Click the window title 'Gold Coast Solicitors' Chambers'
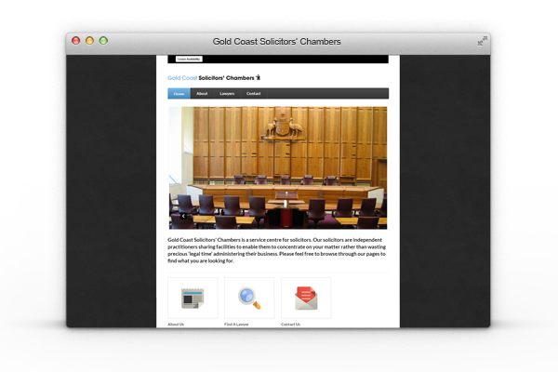 [x=277, y=42]
